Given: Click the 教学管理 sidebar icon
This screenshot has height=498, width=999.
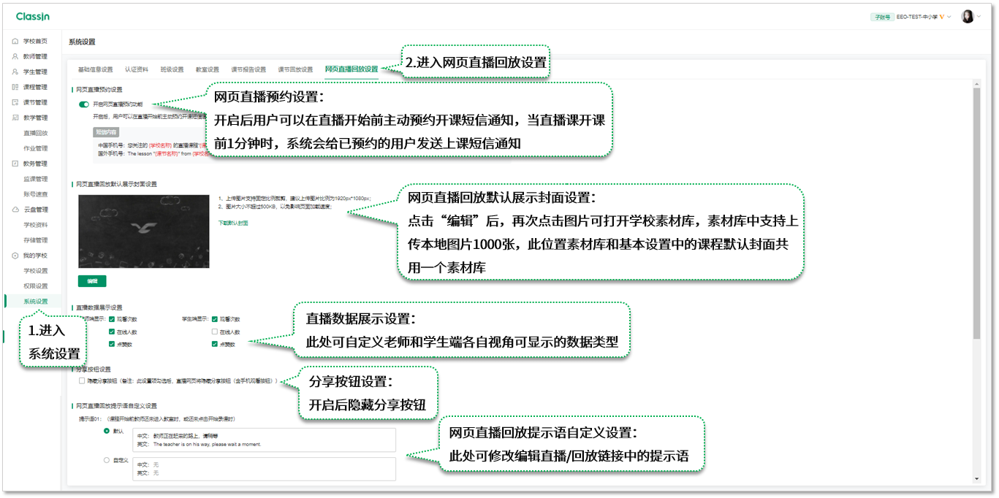Looking at the screenshot, I should point(15,118).
